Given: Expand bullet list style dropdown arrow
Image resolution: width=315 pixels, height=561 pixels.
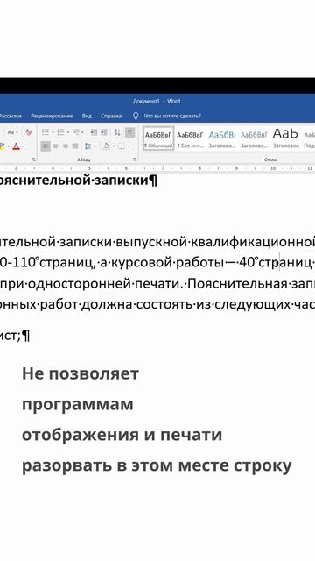Looking at the screenshot, I should point(52,132).
